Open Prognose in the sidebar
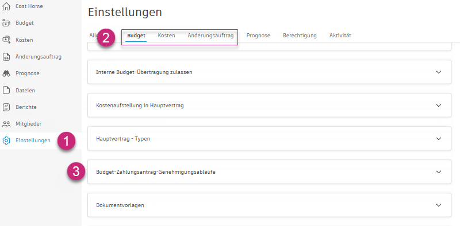 point(27,73)
